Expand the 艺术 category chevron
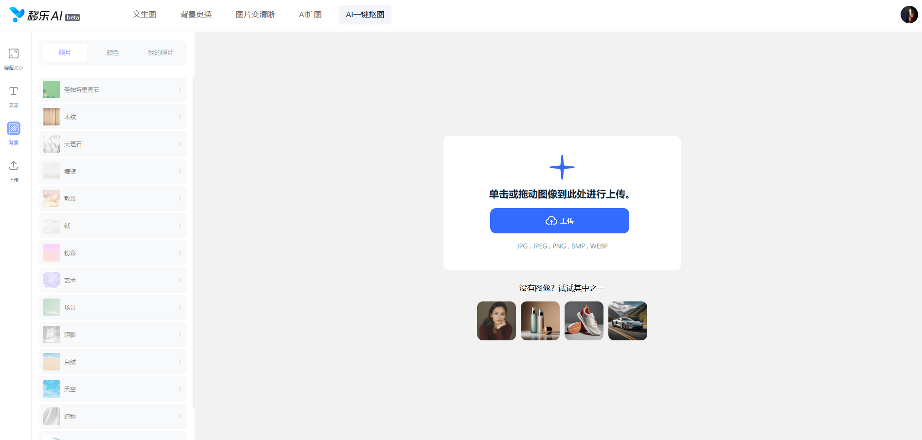Screen dimensions: 922x440 click(179, 280)
